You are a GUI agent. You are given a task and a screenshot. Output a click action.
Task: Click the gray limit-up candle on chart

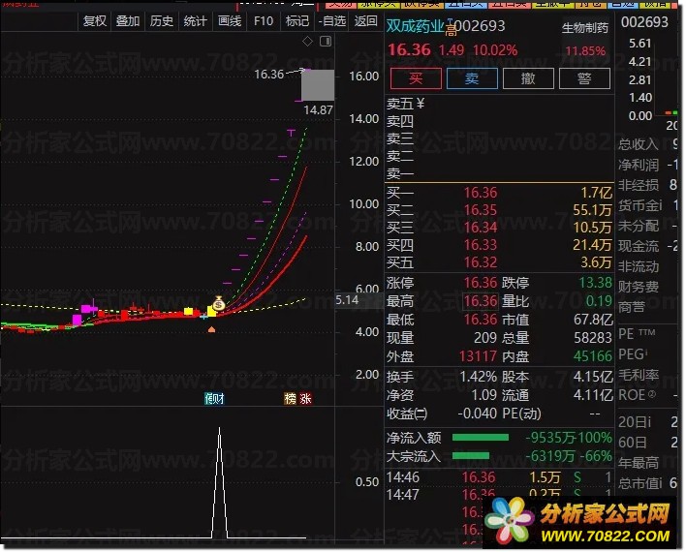(318, 85)
